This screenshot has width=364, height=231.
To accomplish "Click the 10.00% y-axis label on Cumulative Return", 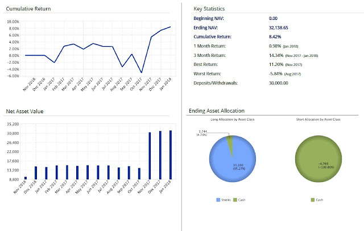I will click(13, 22).
